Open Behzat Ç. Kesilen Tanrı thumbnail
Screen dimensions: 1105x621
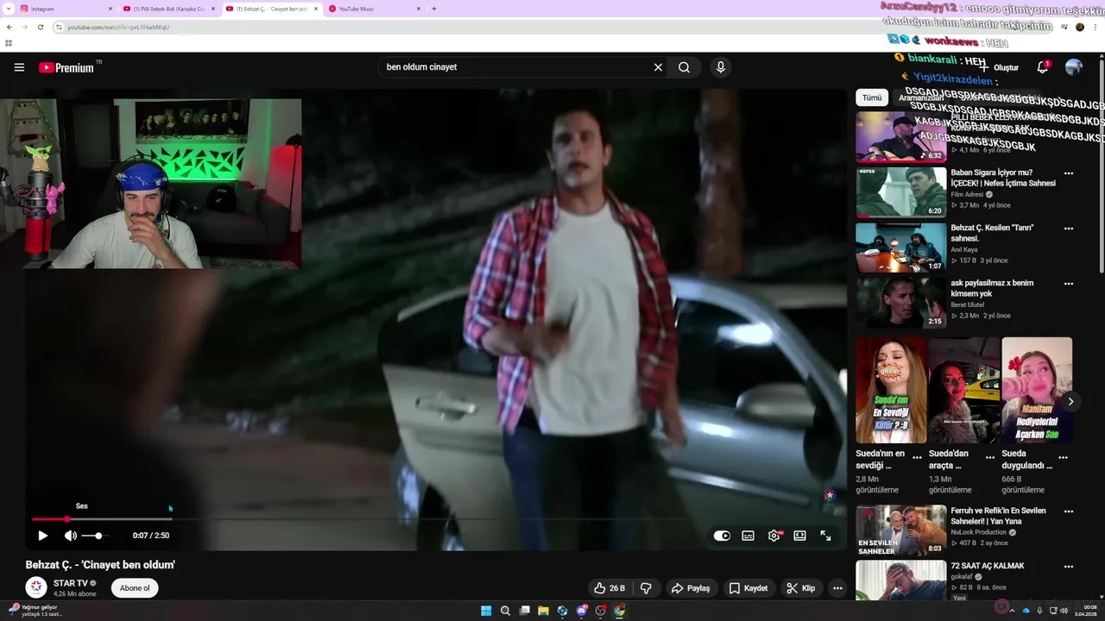click(901, 248)
